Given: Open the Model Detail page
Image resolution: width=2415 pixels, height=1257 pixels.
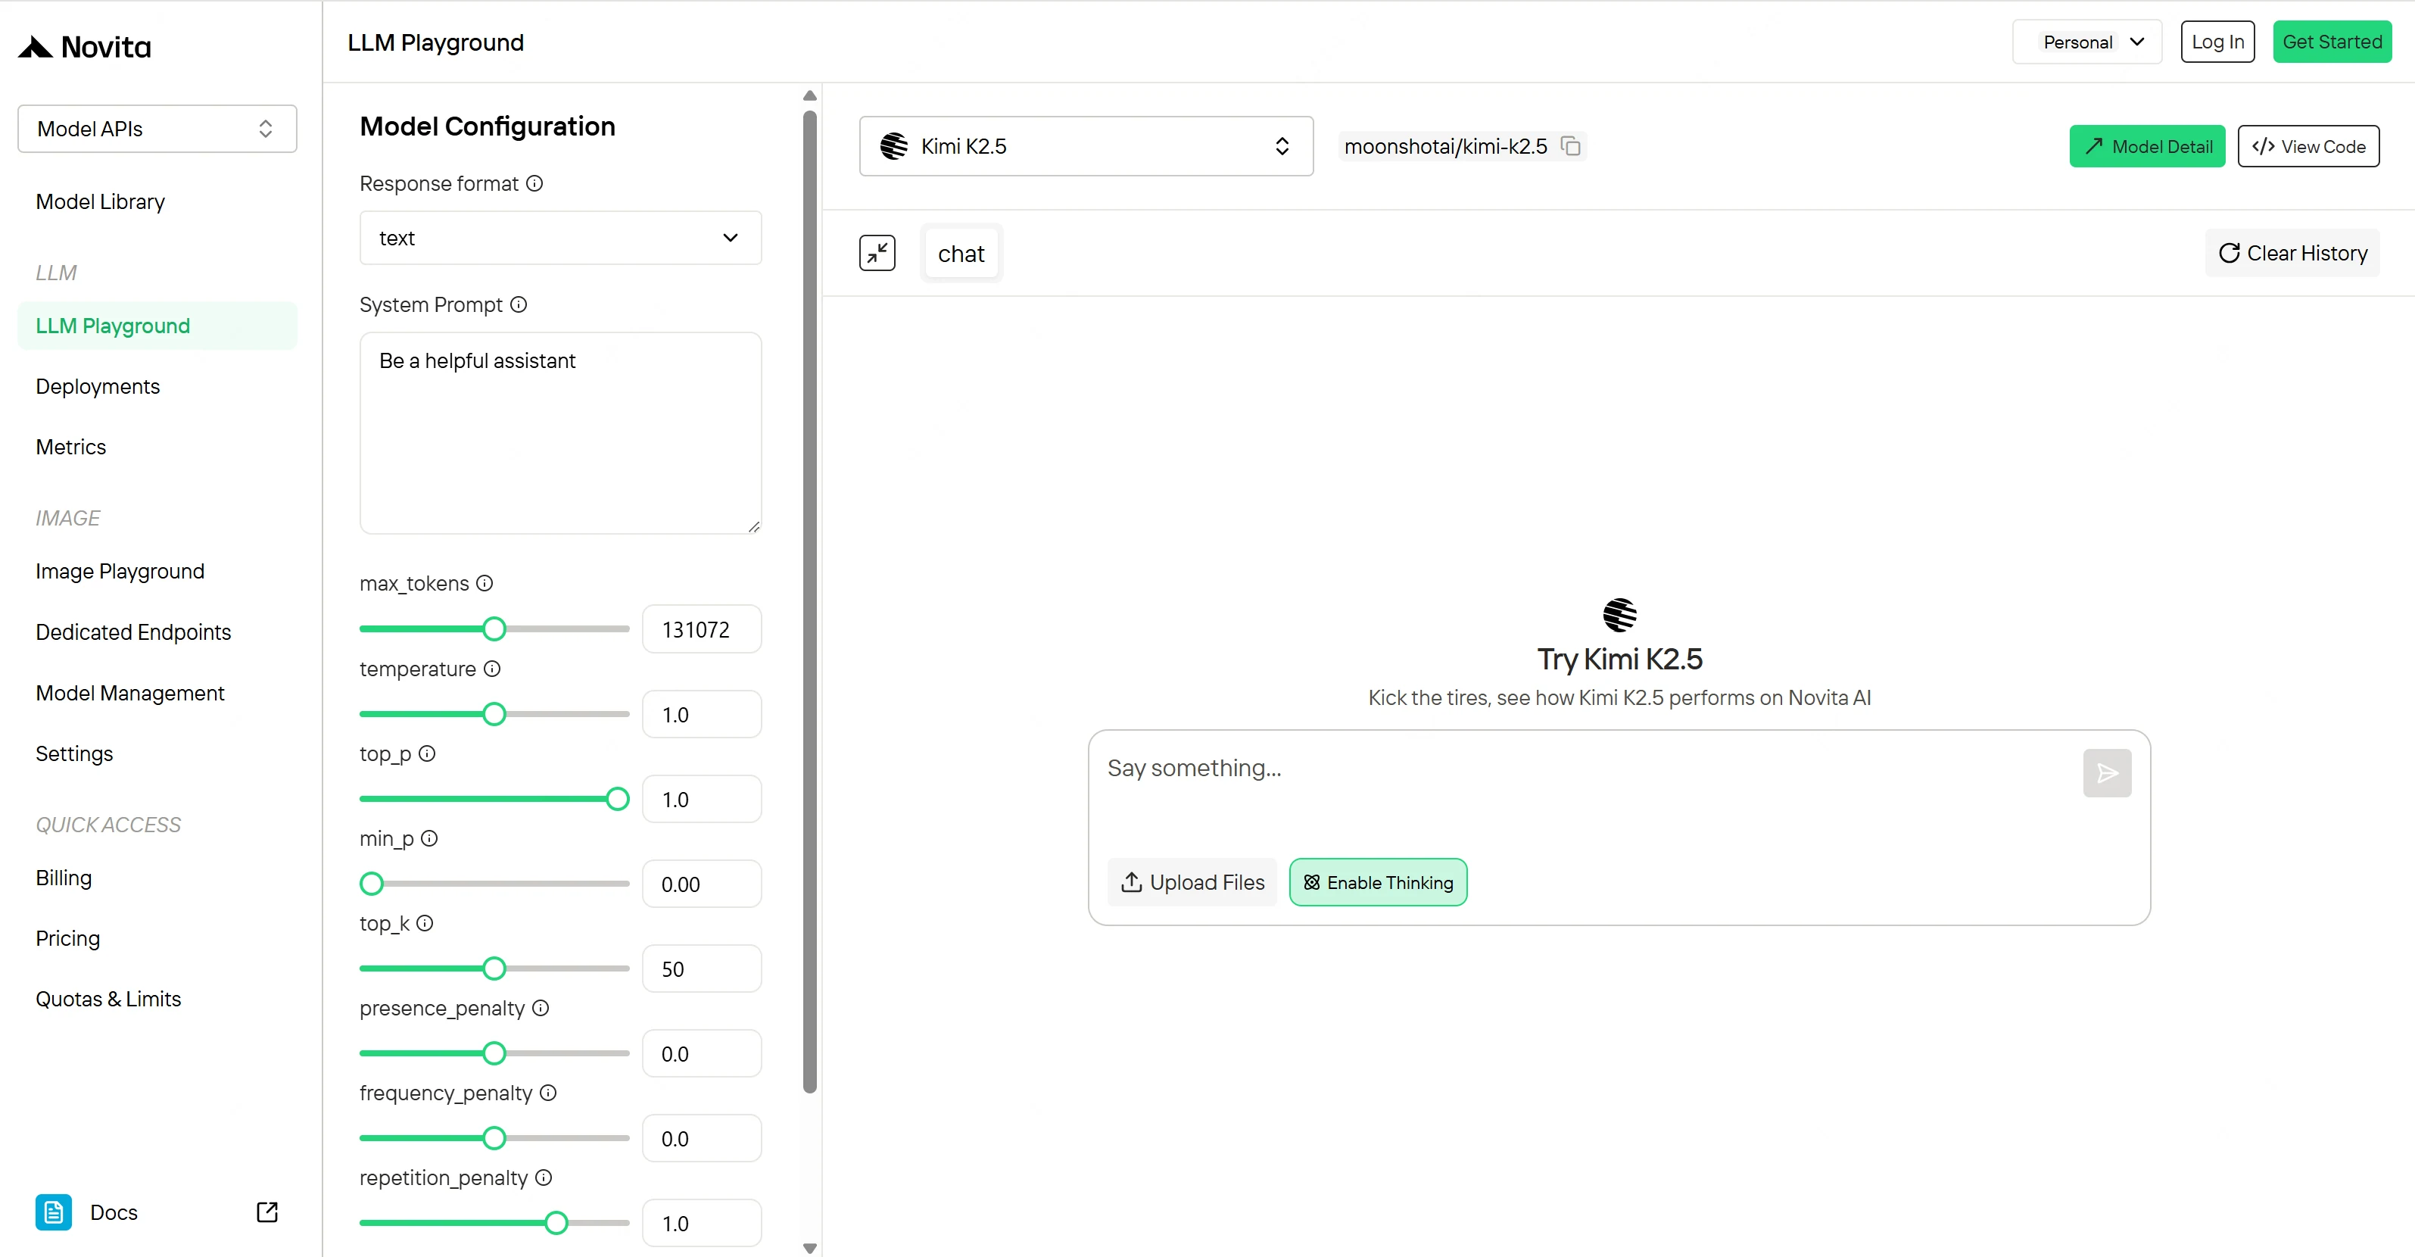Looking at the screenshot, I should pos(2147,146).
